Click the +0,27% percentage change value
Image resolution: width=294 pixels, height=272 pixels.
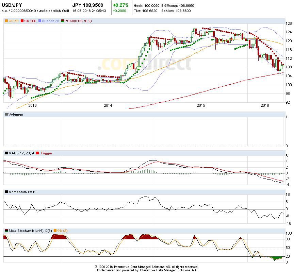pyautogui.click(x=121, y=5)
